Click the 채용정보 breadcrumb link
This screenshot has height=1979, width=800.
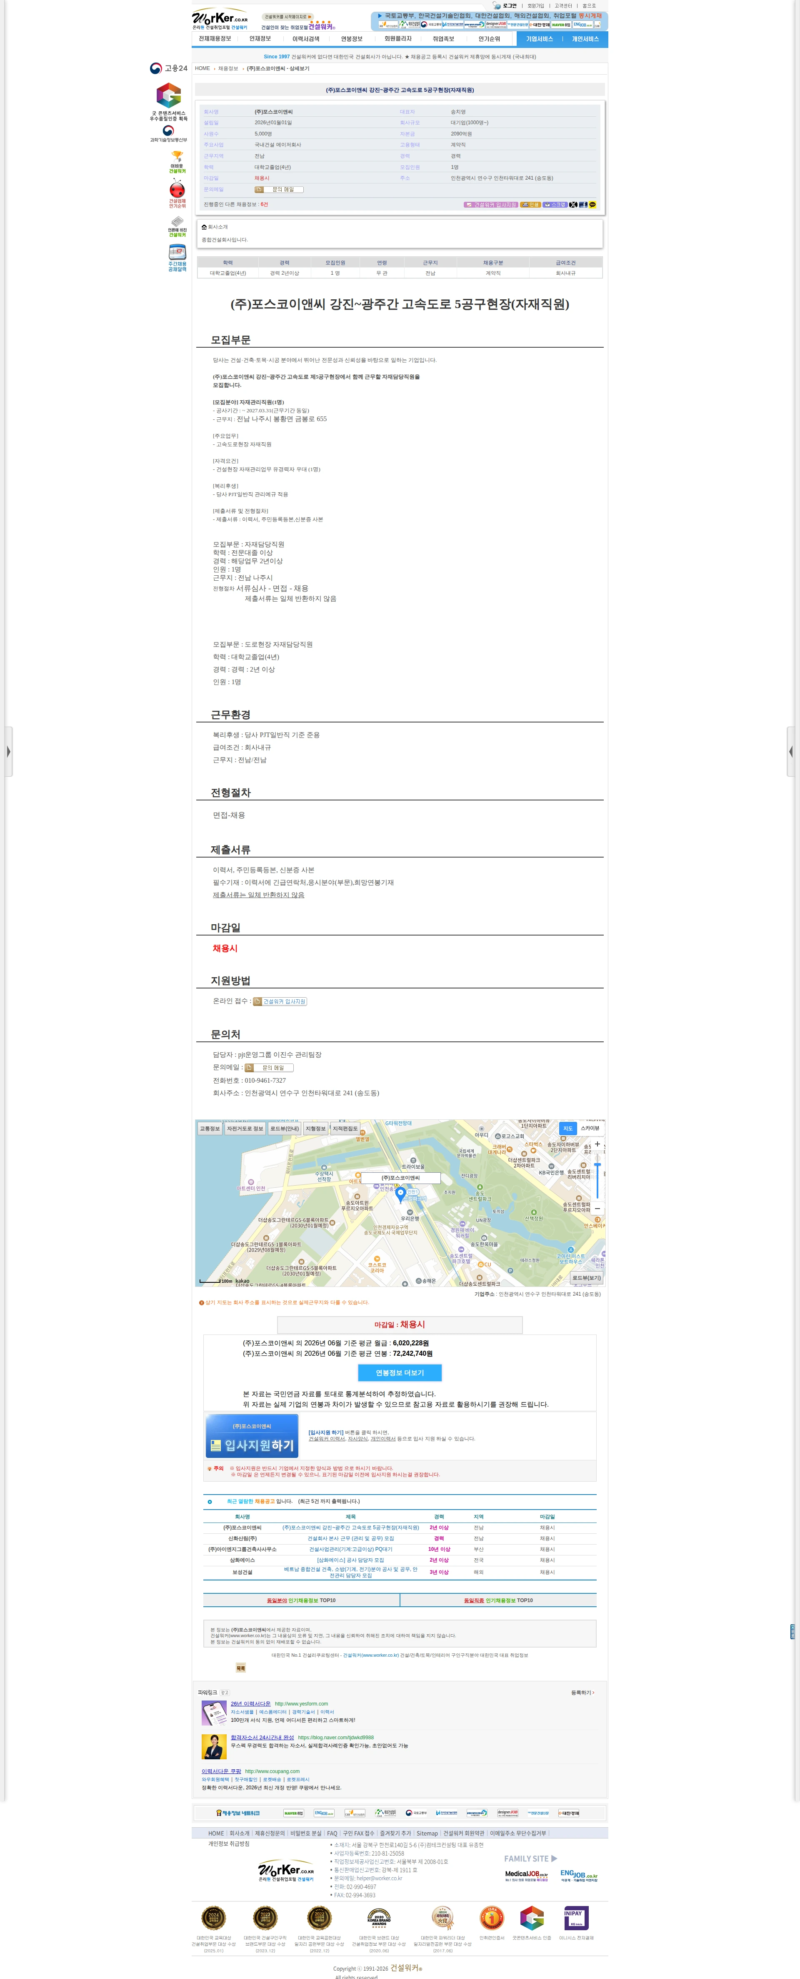228,68
